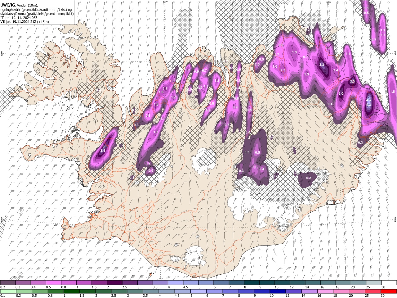Pick the 8 blue swatch in the rain scale

(x=246, y=291)
